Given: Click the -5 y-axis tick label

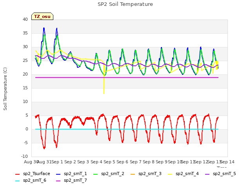Looking at the screenshot, I should (x=26, y=143).
